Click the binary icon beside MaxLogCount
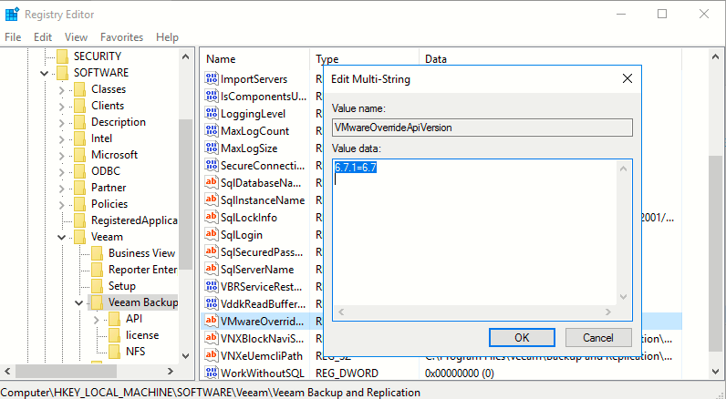The height and width of the screenshot is (399, 726). coord(211,130)
